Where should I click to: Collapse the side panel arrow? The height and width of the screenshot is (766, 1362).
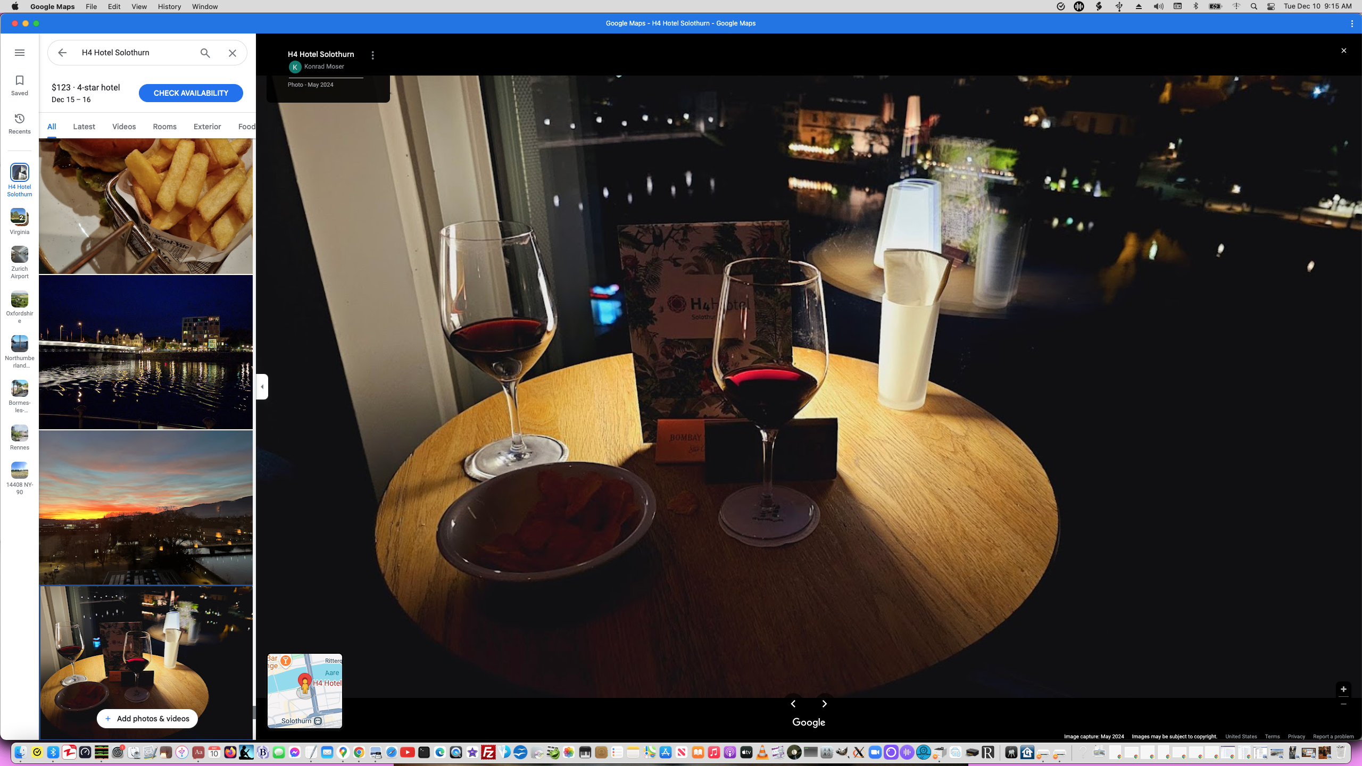(262, 387)
